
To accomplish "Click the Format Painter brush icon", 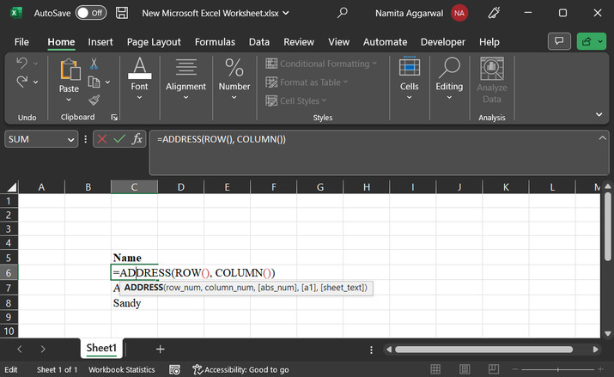I will [x=94, y=100].
